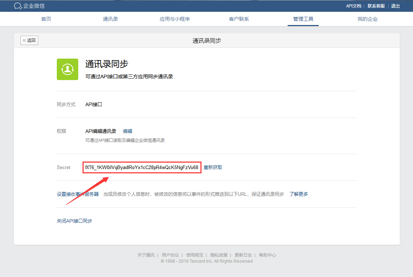
Task: Click 重新获取 to regenerate the Secret
Action: pyautogui.click(x=213, y=167)
